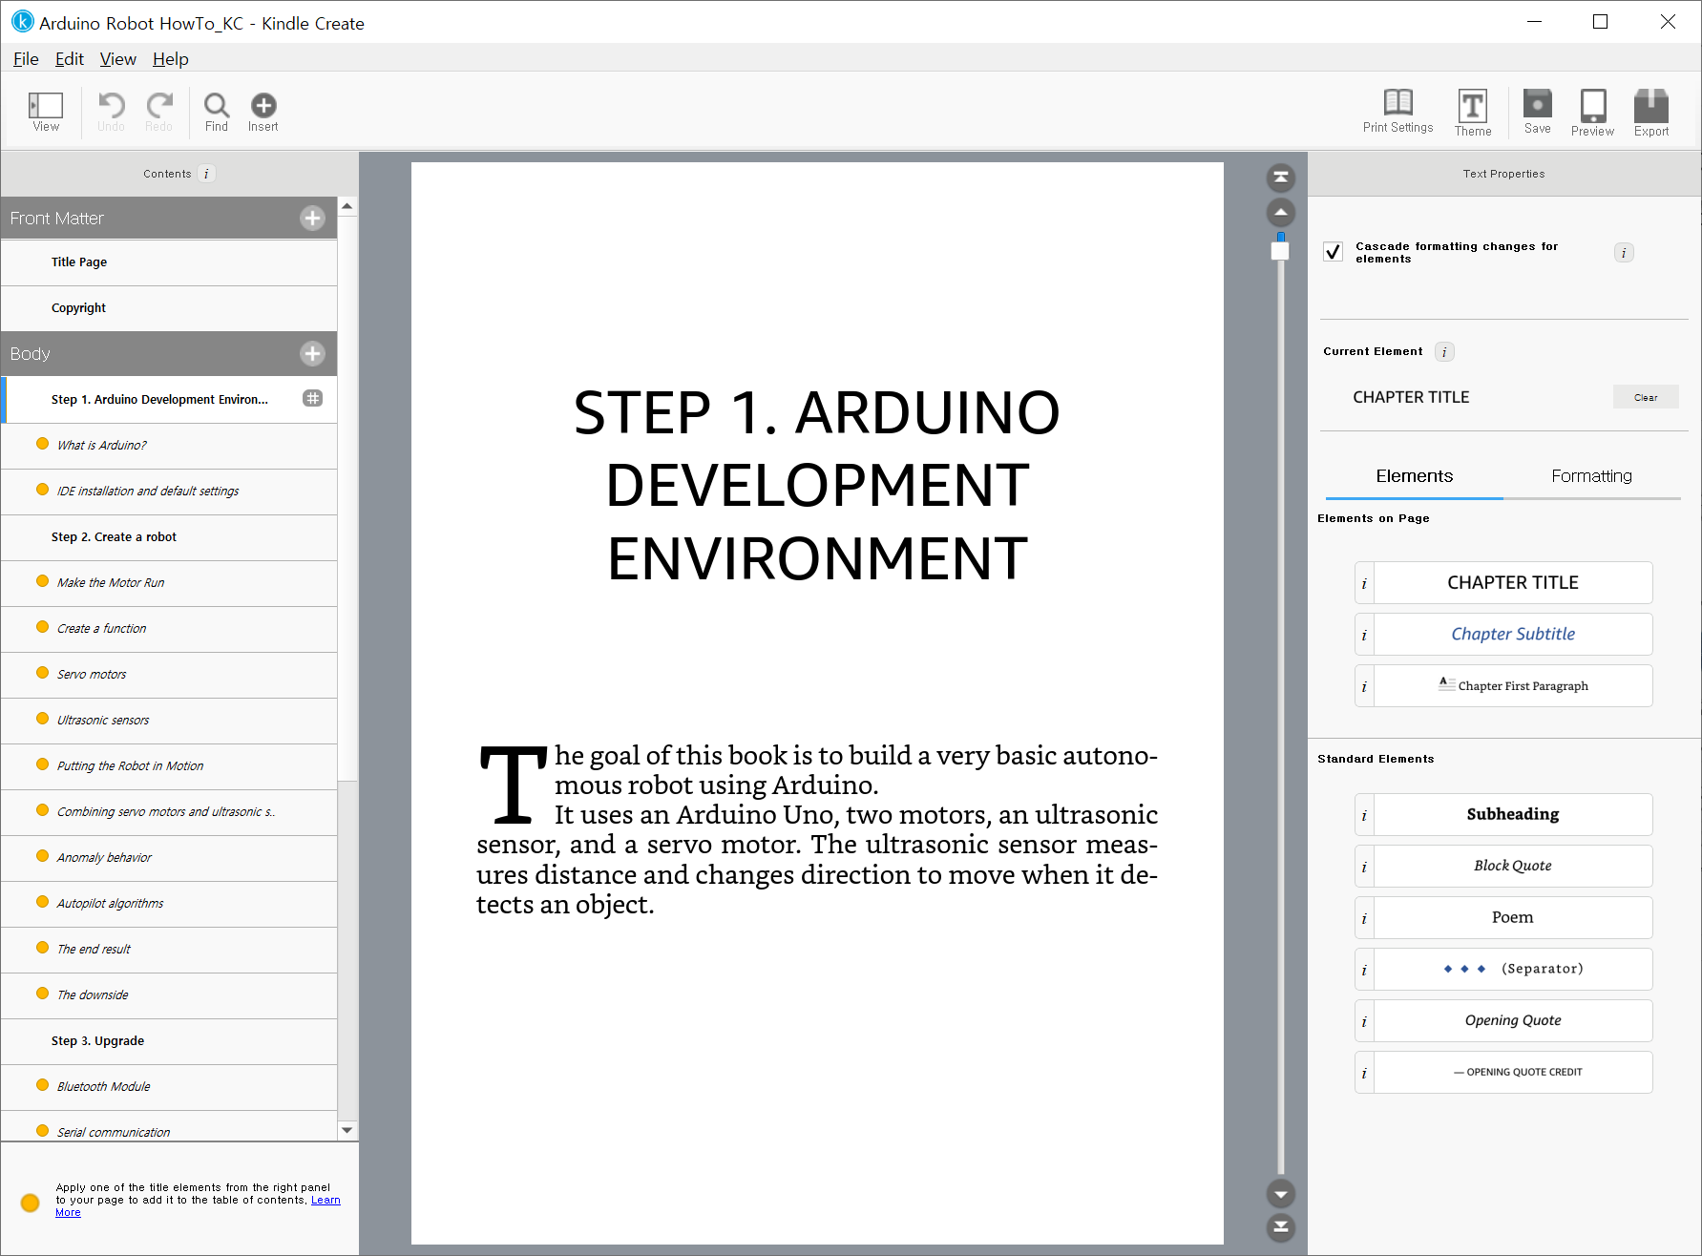The height and width of the screenshot is (1256, 1702).
Task: Select 'Ultrasonic sensors' section
Action: 169,721
